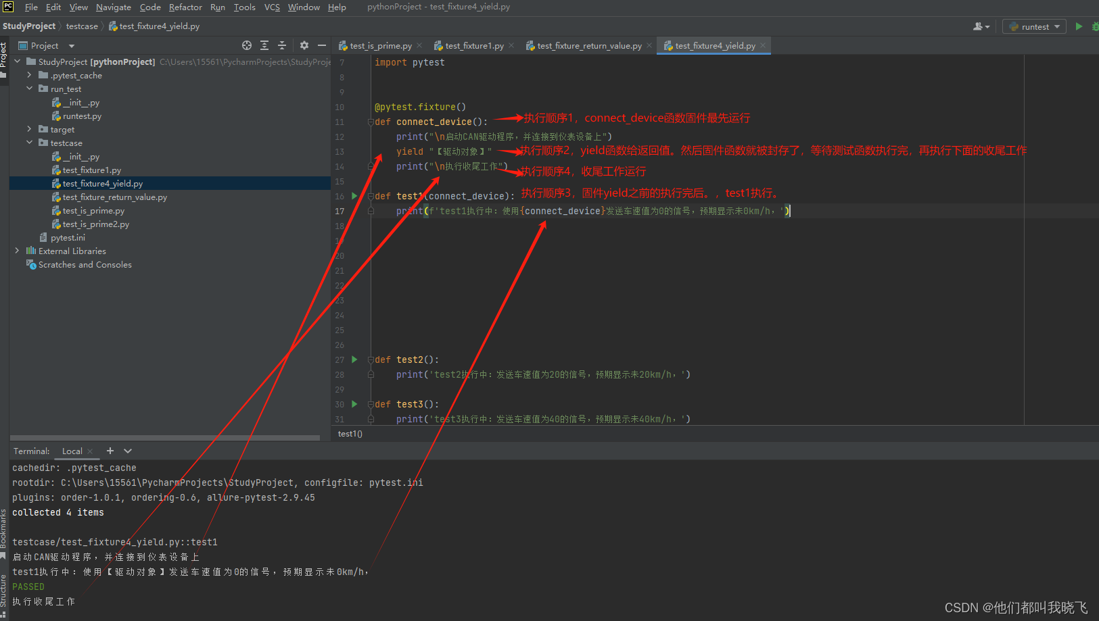Select runtest.py in project tree
Screen dimensions: 1099x621
(82, 116)
